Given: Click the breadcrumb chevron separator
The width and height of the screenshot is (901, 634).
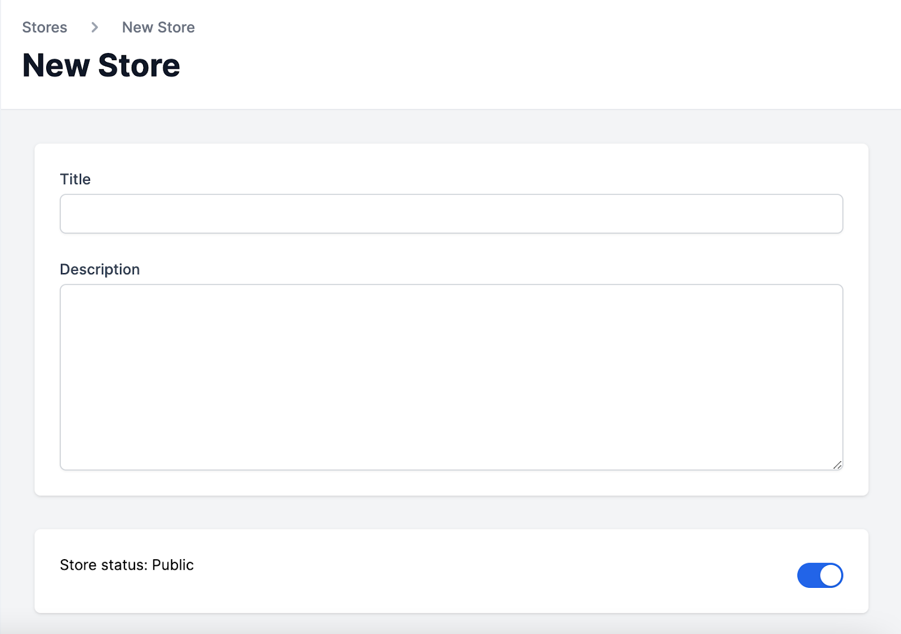Looking at the screenshot, I should click(x=95, y=27).
